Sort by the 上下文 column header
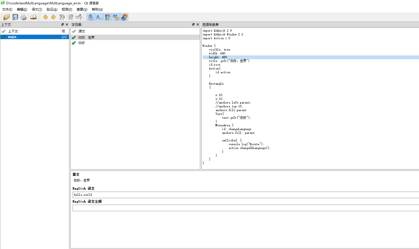 [x=34, y=31]
